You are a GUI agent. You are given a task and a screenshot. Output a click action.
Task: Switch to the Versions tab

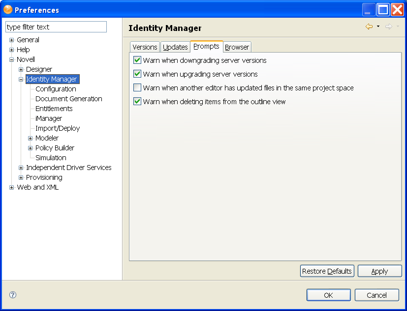click(x=145, y=47)
